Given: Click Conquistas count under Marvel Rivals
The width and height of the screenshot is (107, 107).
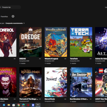Looking at the screenshot, I should coord(49,101).
